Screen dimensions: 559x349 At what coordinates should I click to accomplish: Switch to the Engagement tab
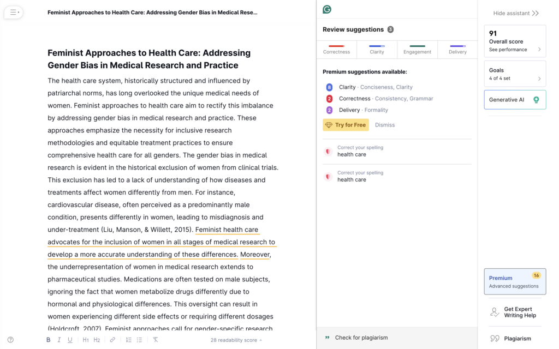pyautogui.click(x=417, y=50)
